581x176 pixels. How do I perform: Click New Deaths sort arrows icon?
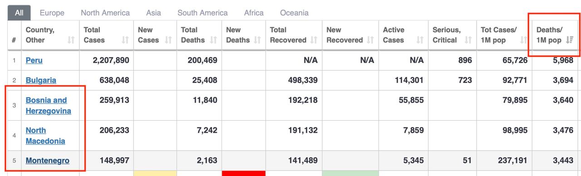click(257, 40)
